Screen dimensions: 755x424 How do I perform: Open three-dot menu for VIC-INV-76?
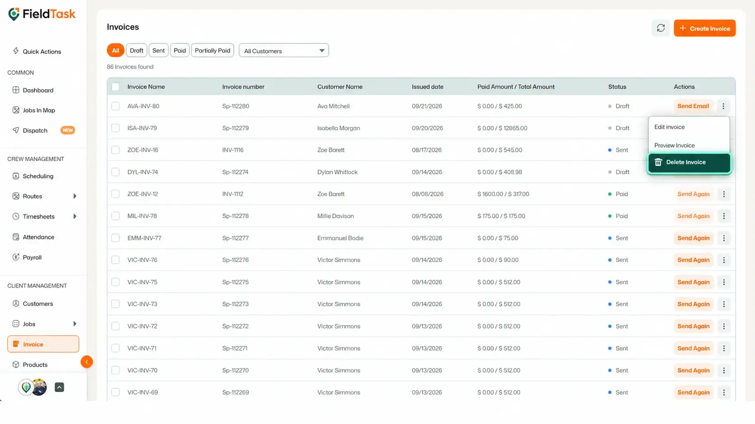click(723, 260)
